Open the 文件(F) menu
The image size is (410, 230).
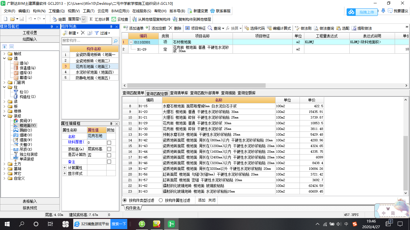click(10, 11)
